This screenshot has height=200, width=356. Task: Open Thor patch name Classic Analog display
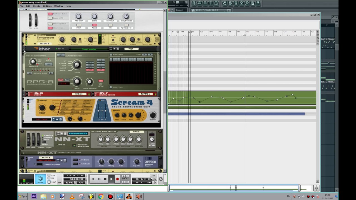pyautogui.click(x=89, y=49)
